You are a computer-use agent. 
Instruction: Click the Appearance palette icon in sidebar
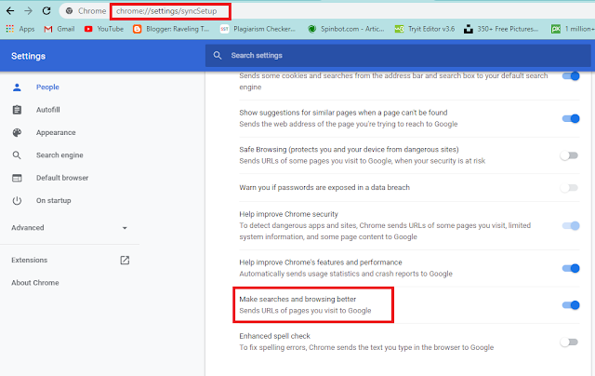click(x=17, y=132)
